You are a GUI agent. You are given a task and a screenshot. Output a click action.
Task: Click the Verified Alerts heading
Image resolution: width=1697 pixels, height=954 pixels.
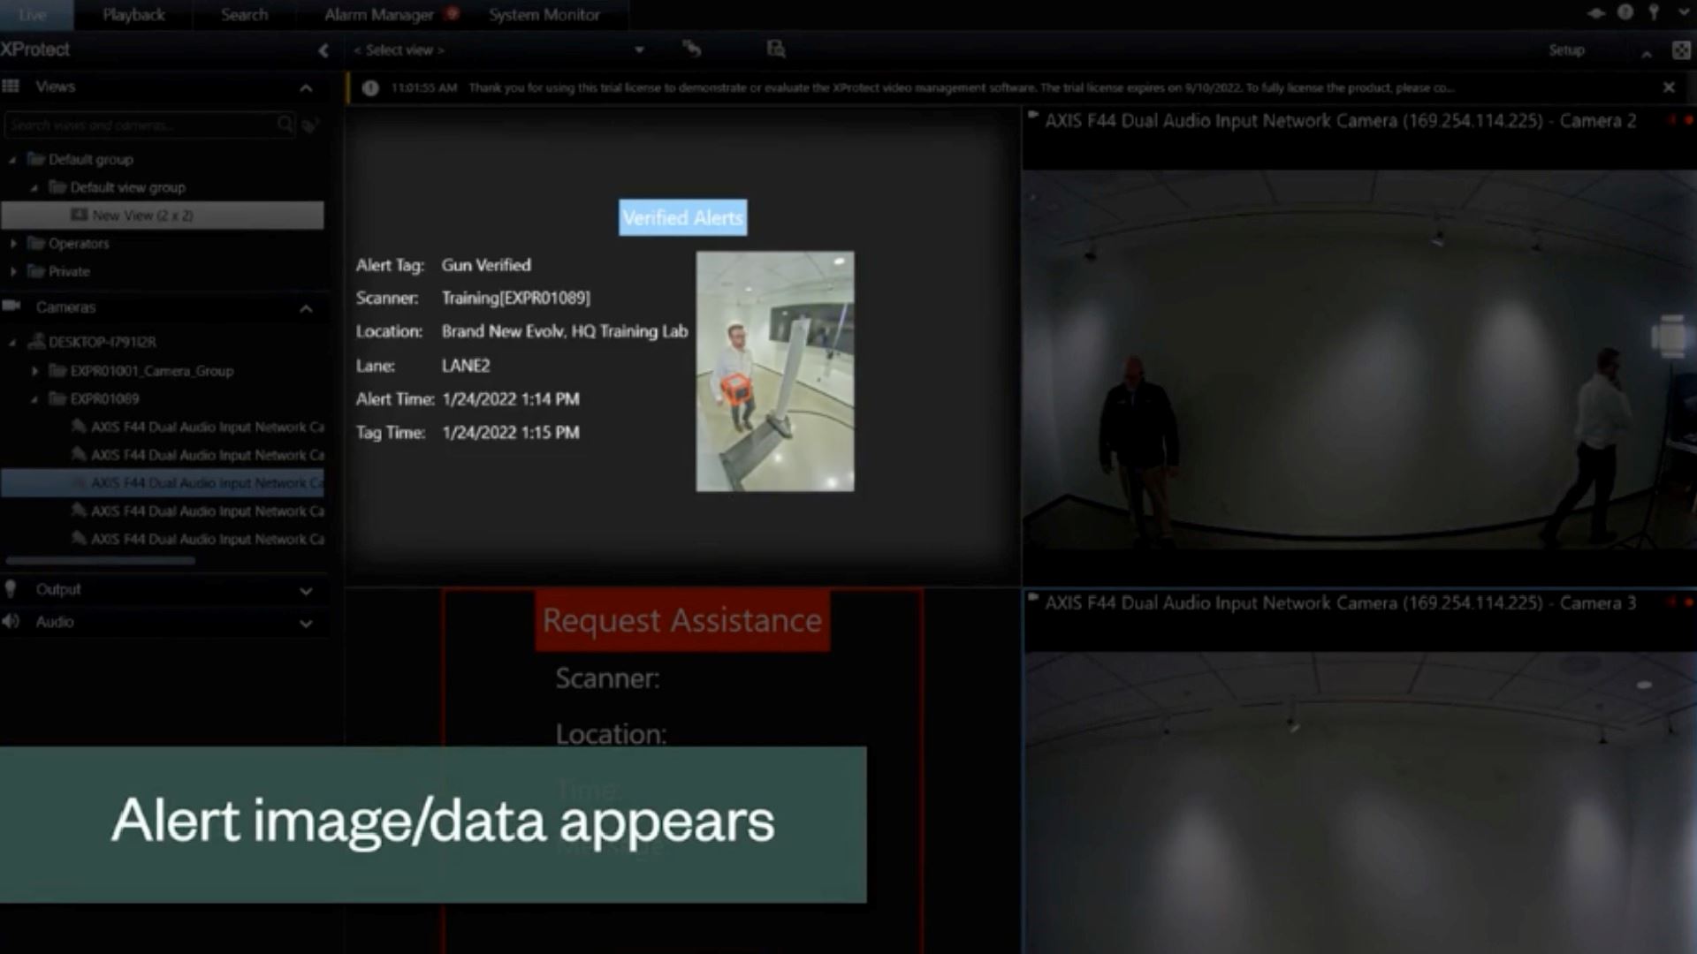click(x=682, y=217)
